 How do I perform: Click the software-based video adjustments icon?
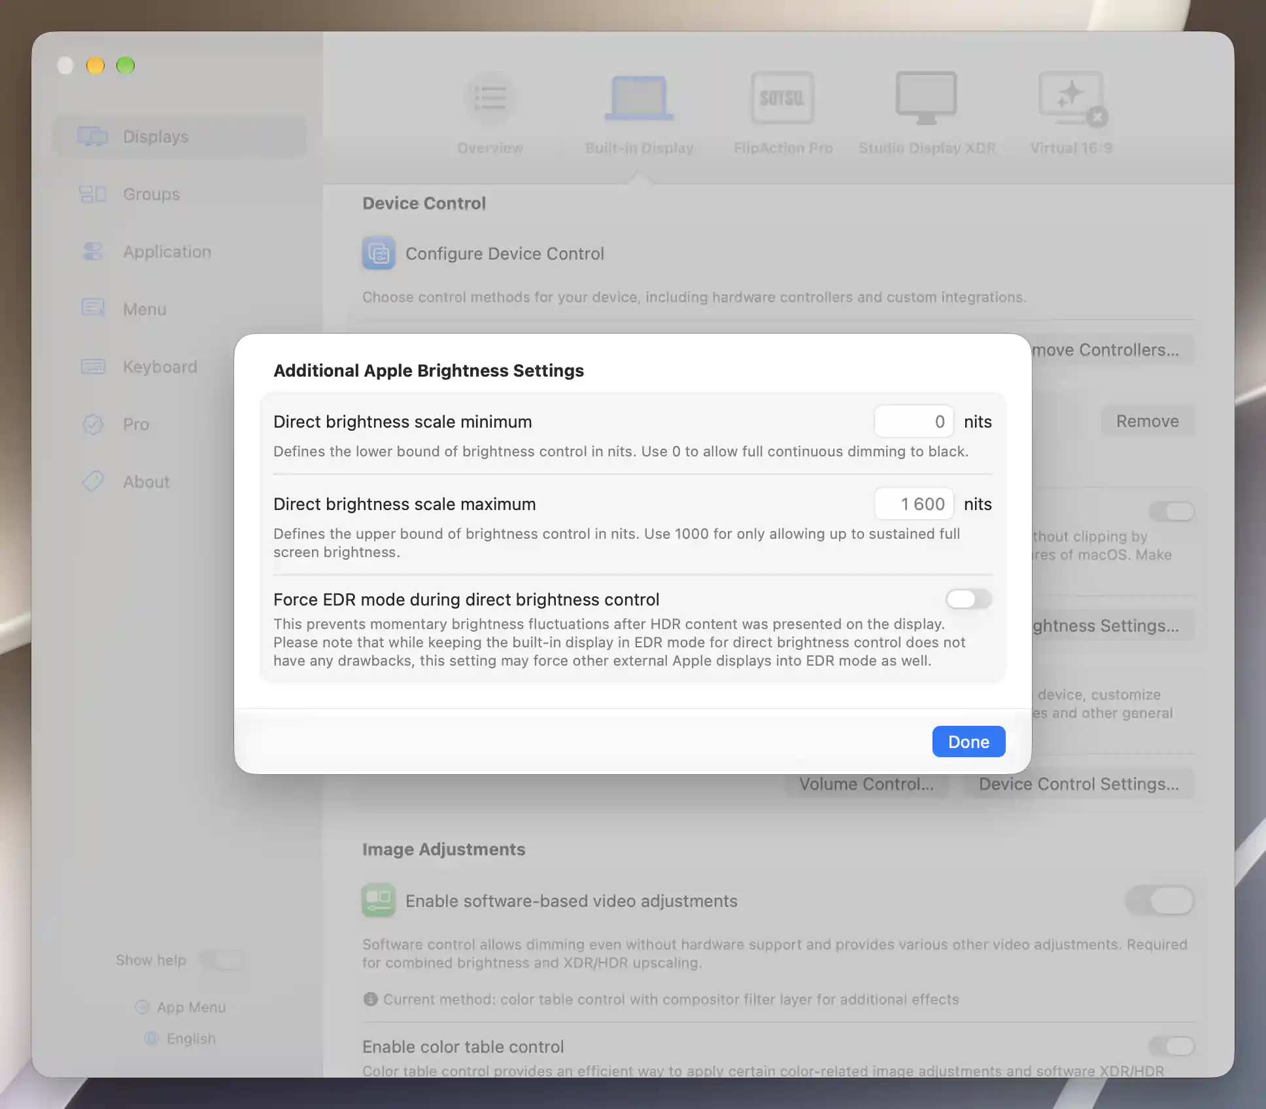[379, 900]
